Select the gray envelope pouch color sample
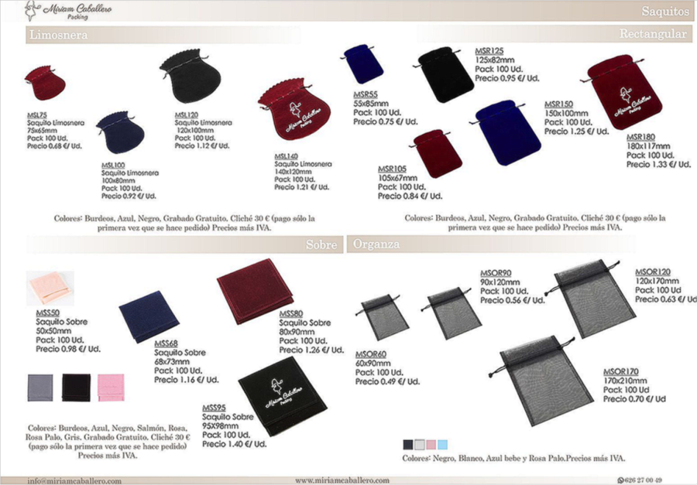697x485 pixels. 40,388
